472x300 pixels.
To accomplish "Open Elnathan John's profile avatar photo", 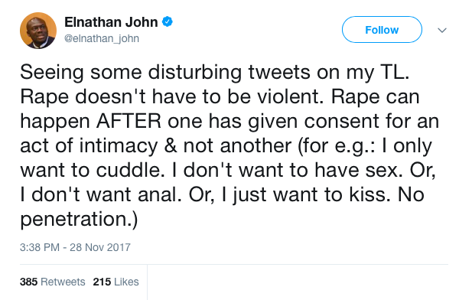I will [38, 31].
